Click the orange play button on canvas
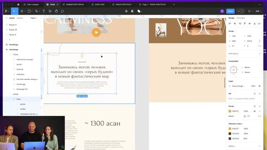The width and height of the screenshot is (267, 150). (96, 32)
